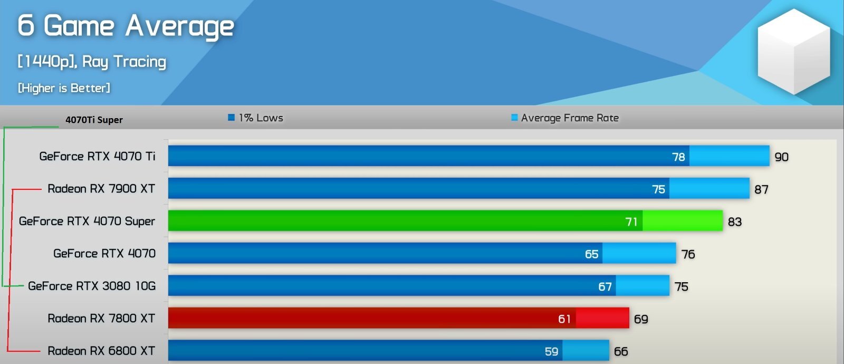Click the average value 69

pyautogui.click(x=641, y=319)
